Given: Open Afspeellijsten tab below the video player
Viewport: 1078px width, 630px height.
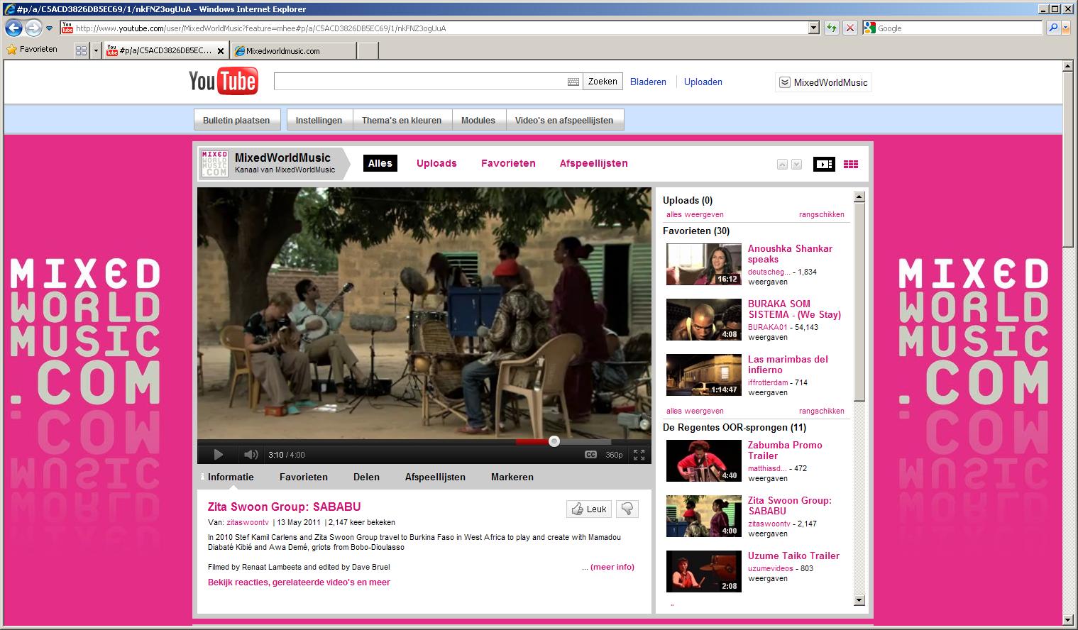Looking at the screenshot, I should pos(435,477).
